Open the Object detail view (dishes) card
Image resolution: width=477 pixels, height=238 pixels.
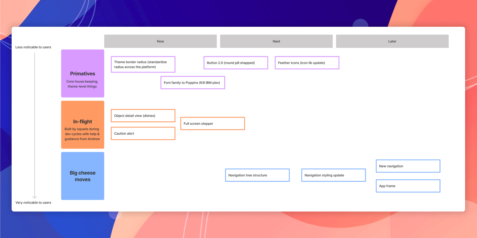pyautogui.click(x=143, y=116)
